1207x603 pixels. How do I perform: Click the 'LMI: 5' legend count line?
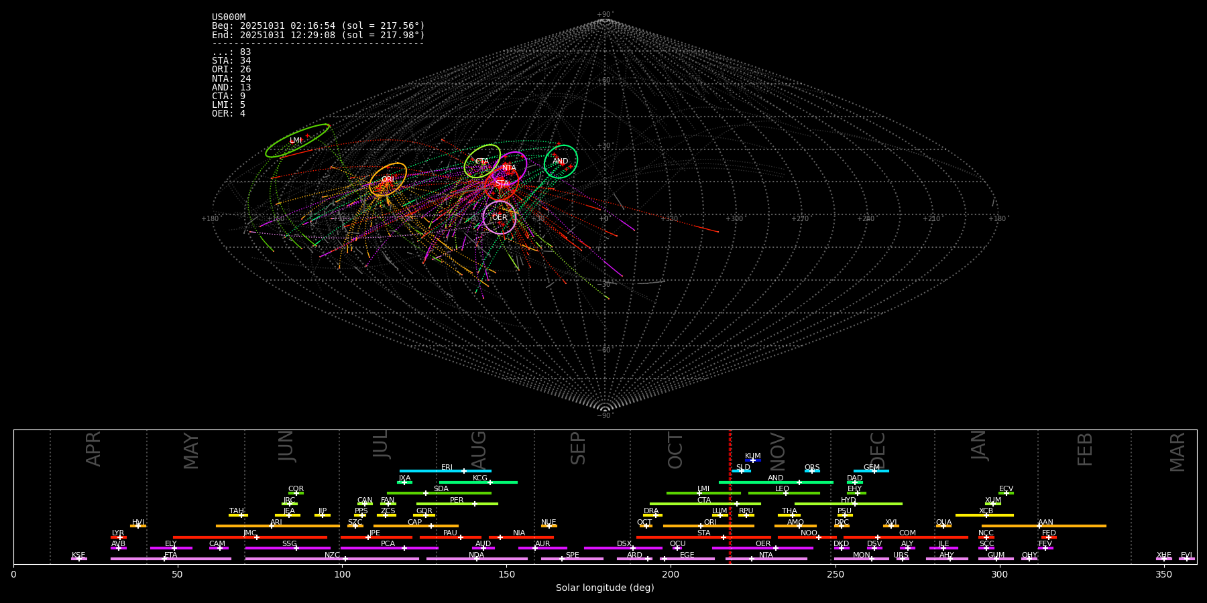pos(229,105)
